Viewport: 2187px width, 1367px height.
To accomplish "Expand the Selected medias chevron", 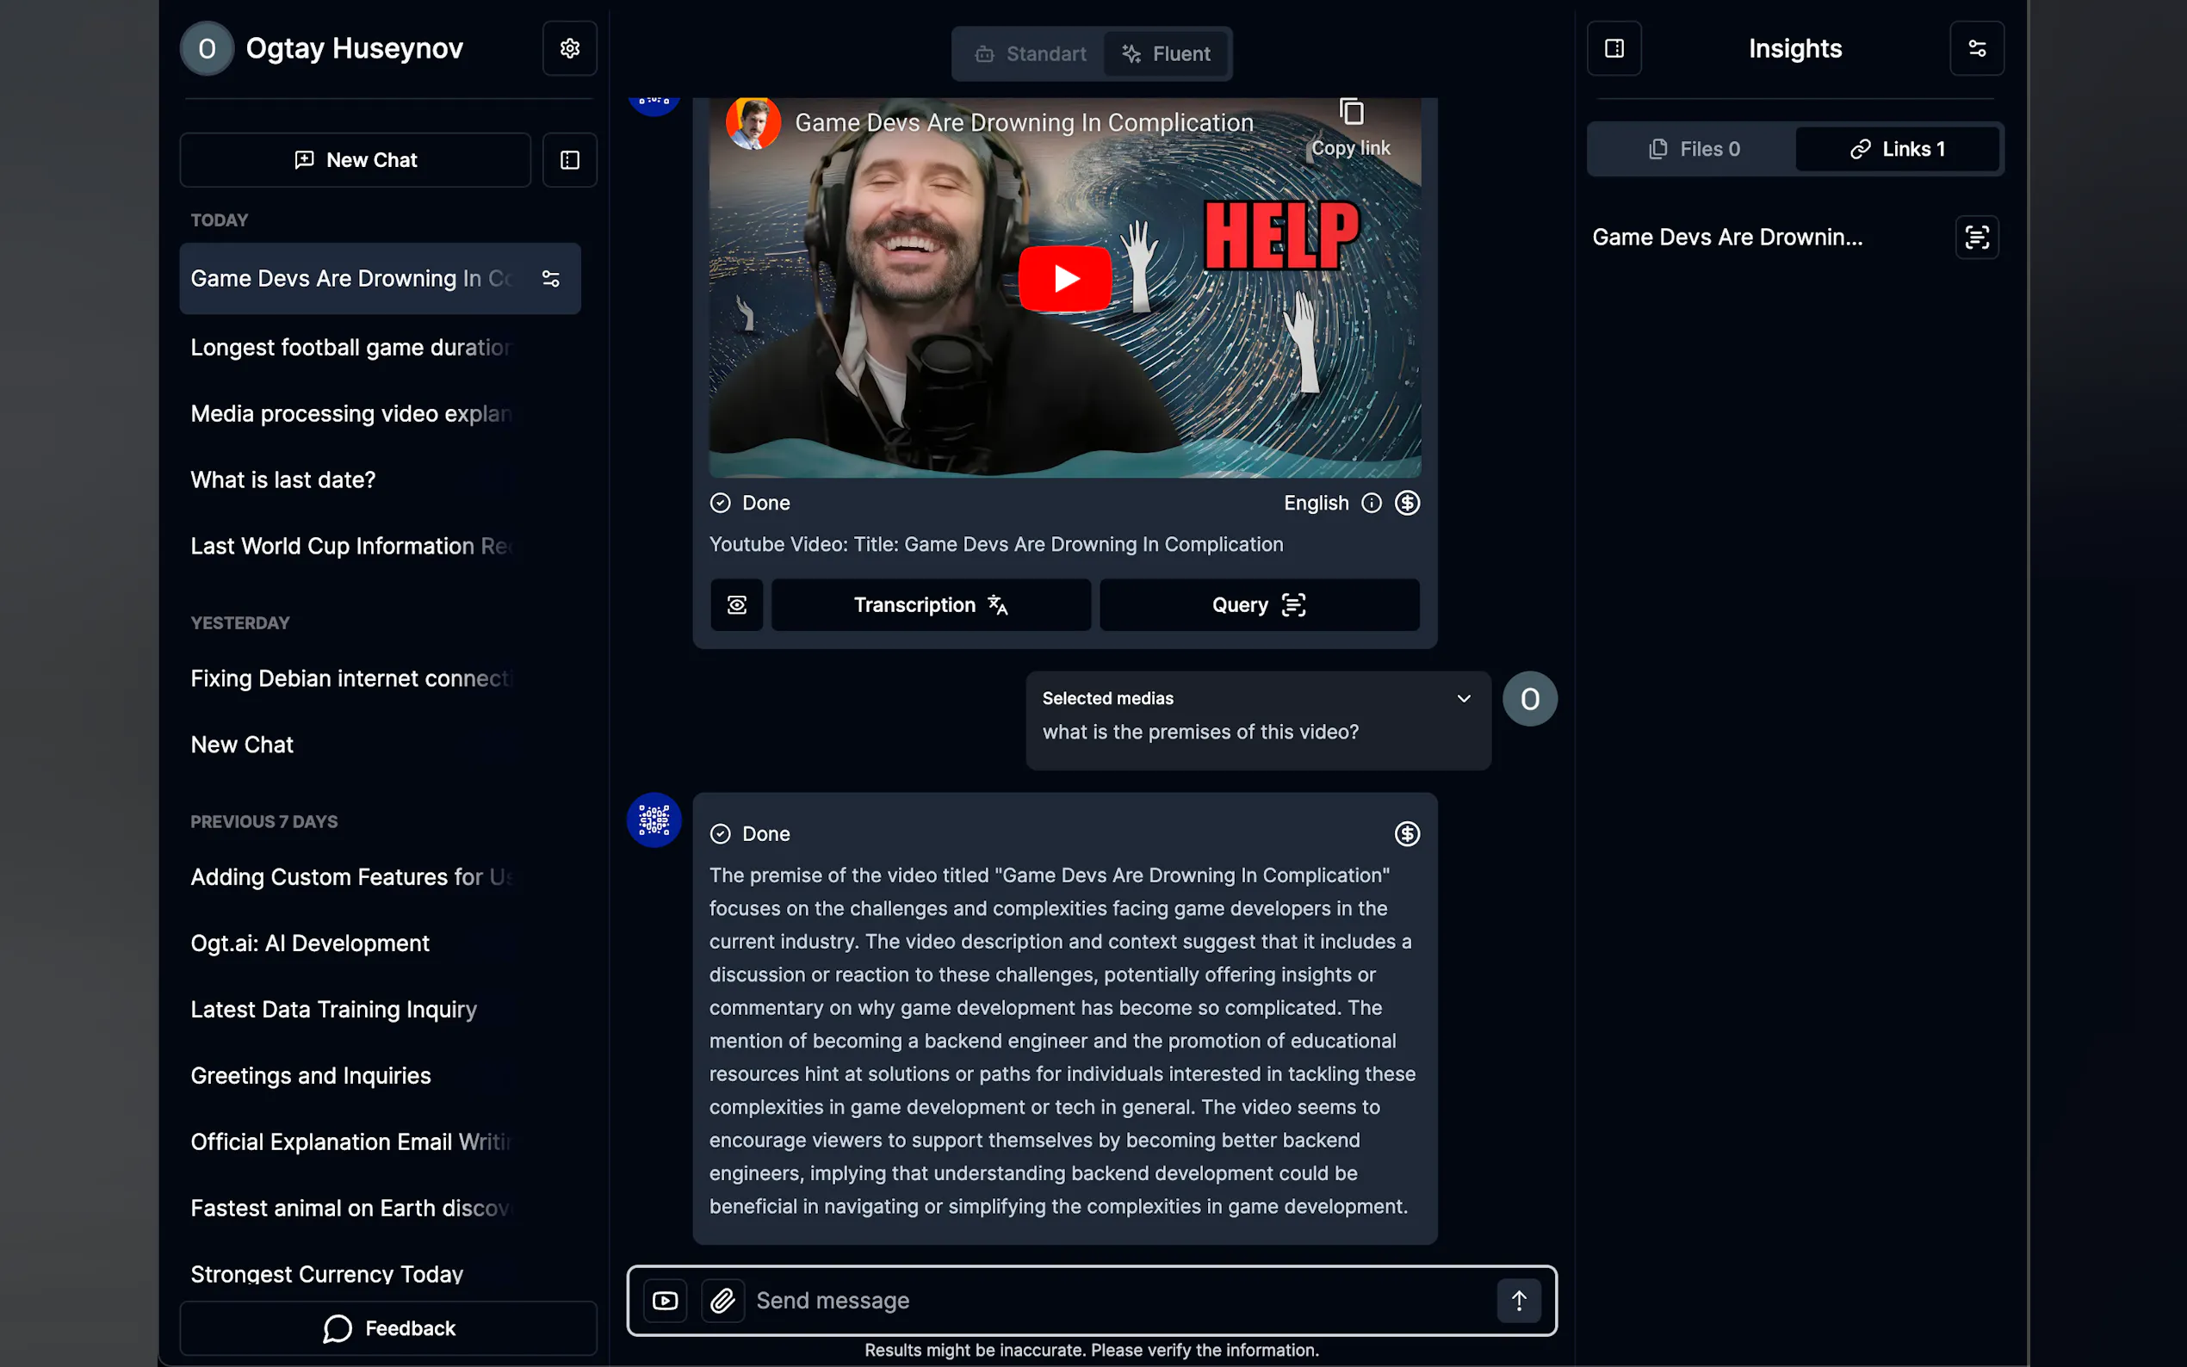I will [1464, 698].
